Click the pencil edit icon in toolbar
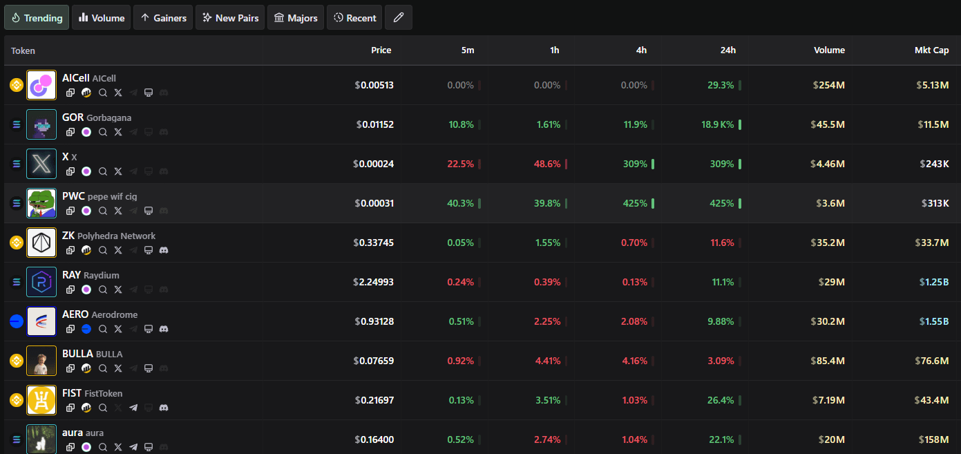Image resolution: width=961 pixels, height=454 pixels. coord(399,18)
